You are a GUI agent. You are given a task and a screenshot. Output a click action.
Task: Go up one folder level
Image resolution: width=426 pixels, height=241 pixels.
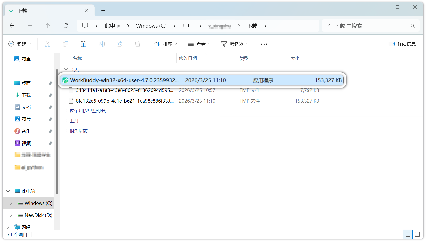[48, 26]
